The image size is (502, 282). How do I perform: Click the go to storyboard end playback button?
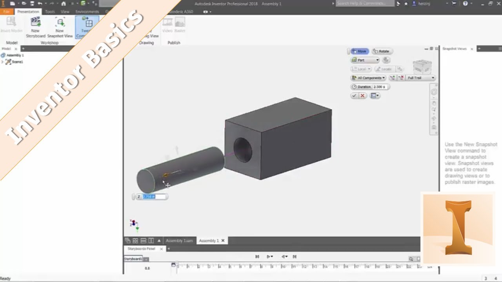(295, 257)
